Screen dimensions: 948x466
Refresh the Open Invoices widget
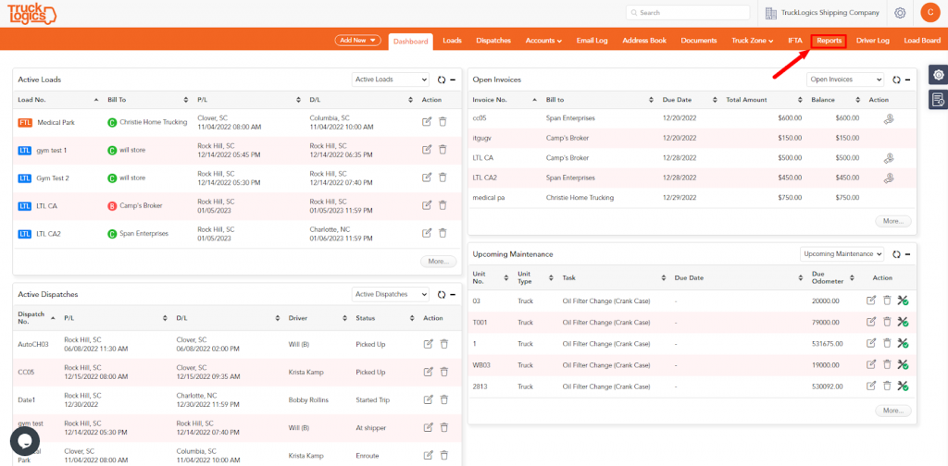896,80
